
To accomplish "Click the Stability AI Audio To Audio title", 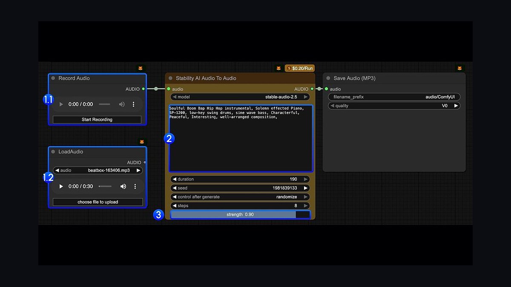I will tap(206, 78).
